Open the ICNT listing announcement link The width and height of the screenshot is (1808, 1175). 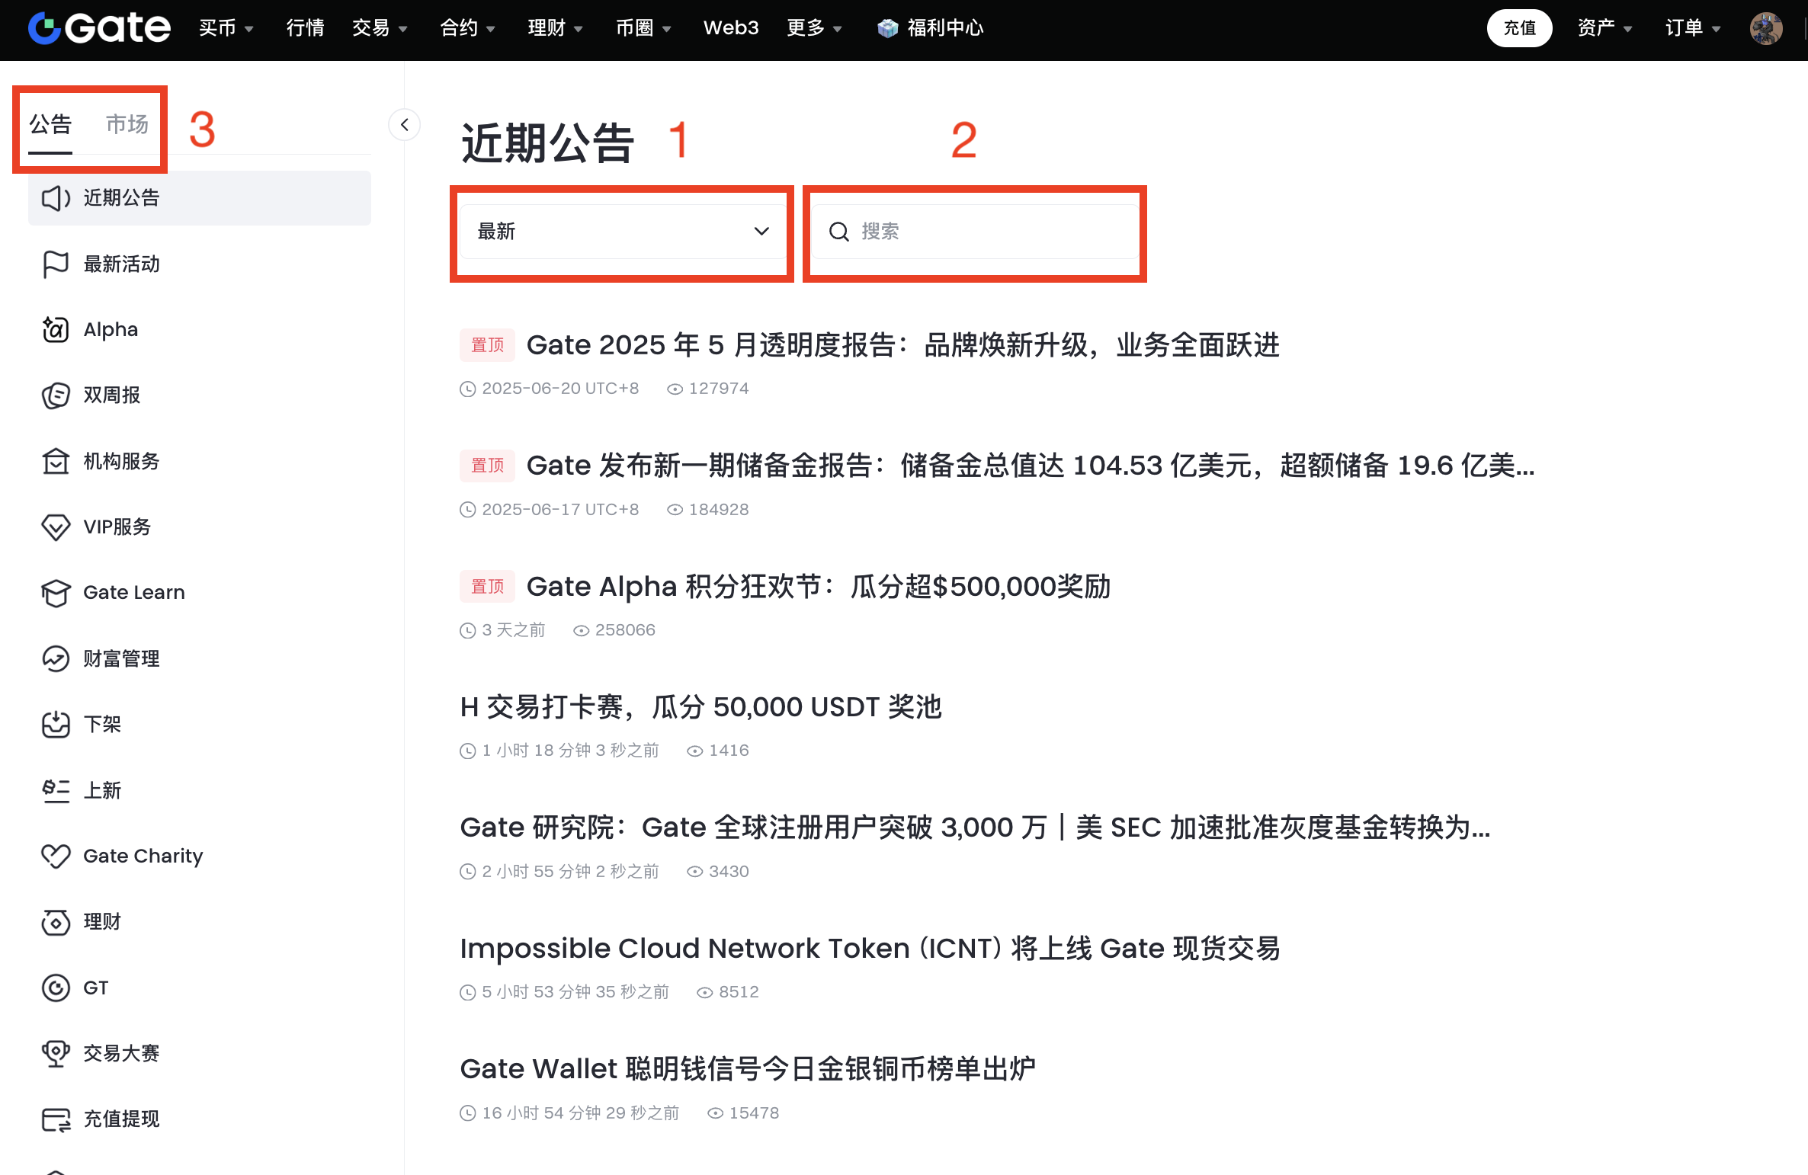tap(869, 949)
